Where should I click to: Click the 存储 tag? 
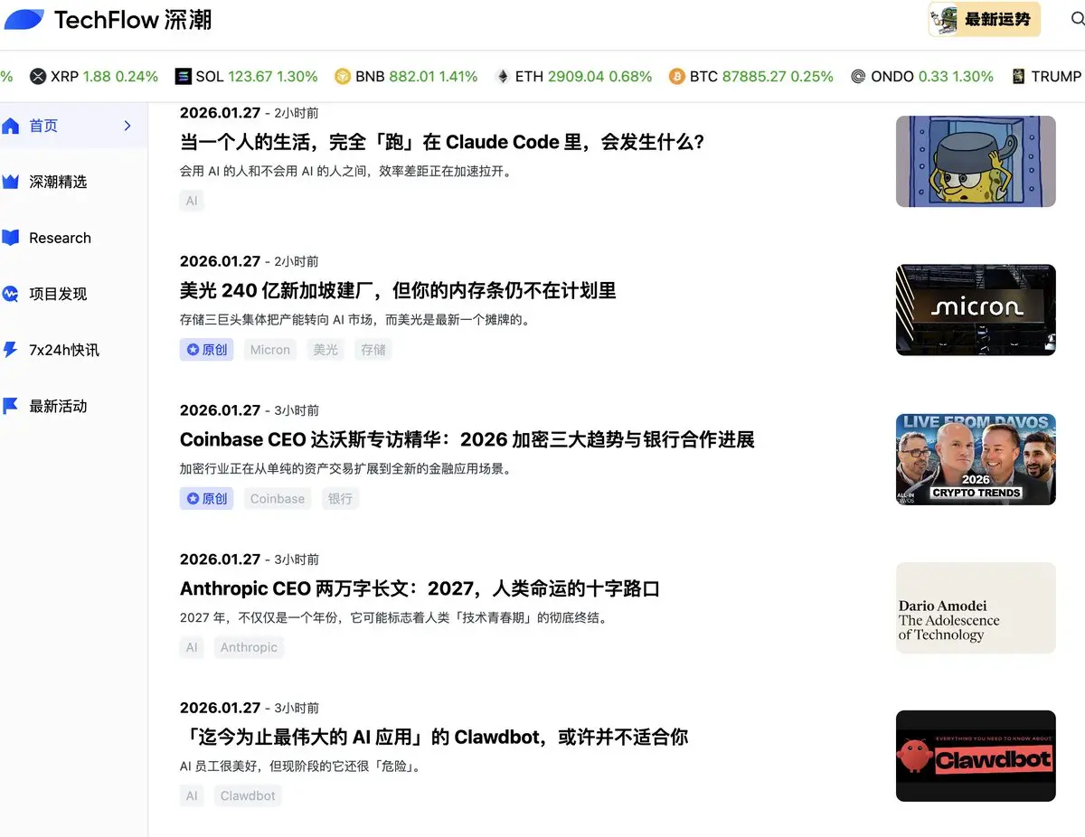373,350
